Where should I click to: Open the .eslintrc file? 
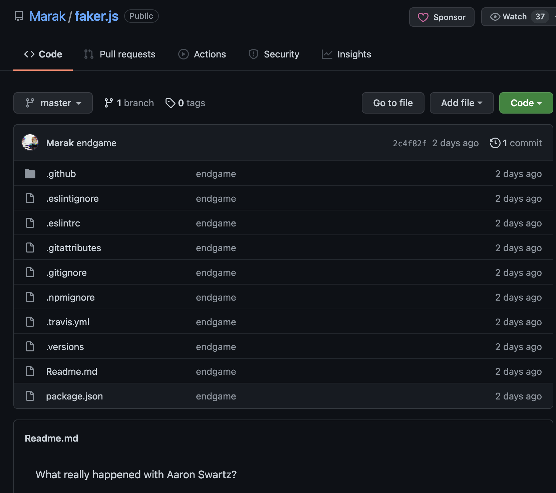(63, 223)
